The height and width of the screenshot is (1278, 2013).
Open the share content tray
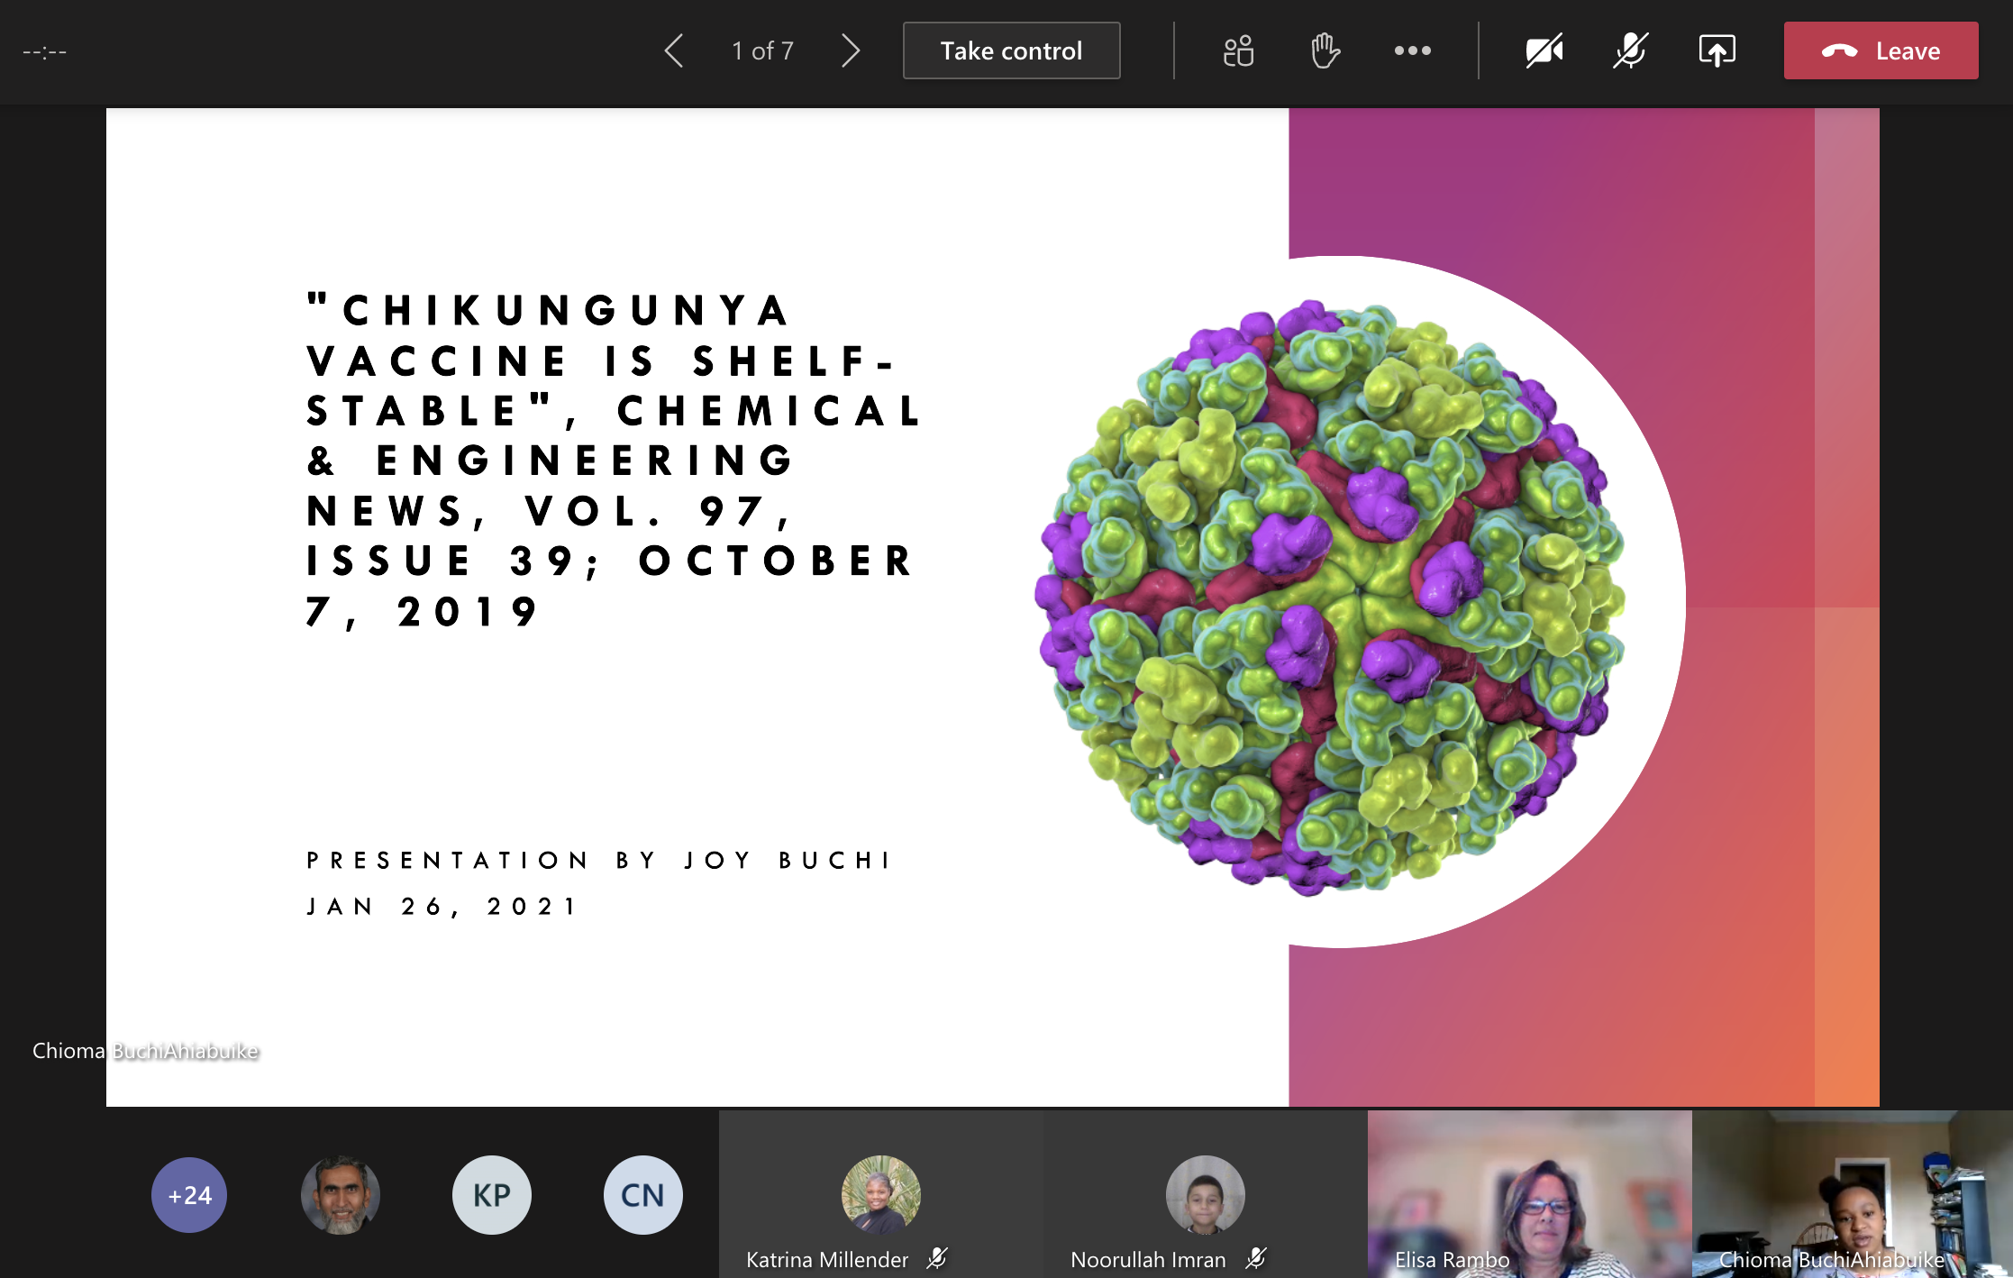pyautogui.click(x=1717, y=51)
